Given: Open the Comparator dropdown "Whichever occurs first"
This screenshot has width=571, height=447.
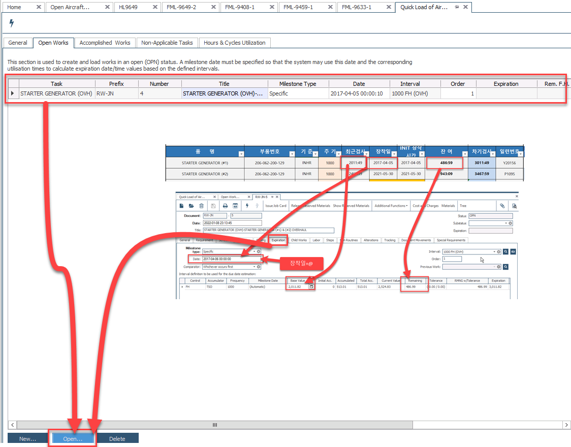Looking at the screenshot, I should click(x=255, y=266).
